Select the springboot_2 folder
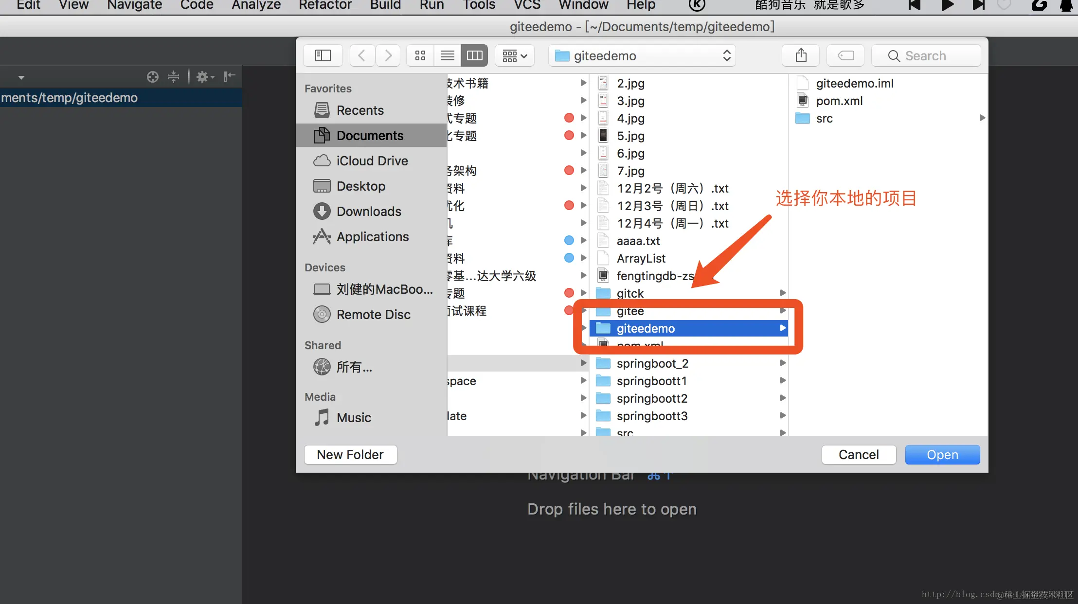1078x604 pixels. tap(652, 363)
